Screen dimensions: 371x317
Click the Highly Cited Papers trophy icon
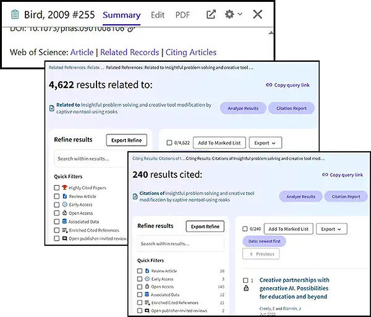[x=64, y=188]
